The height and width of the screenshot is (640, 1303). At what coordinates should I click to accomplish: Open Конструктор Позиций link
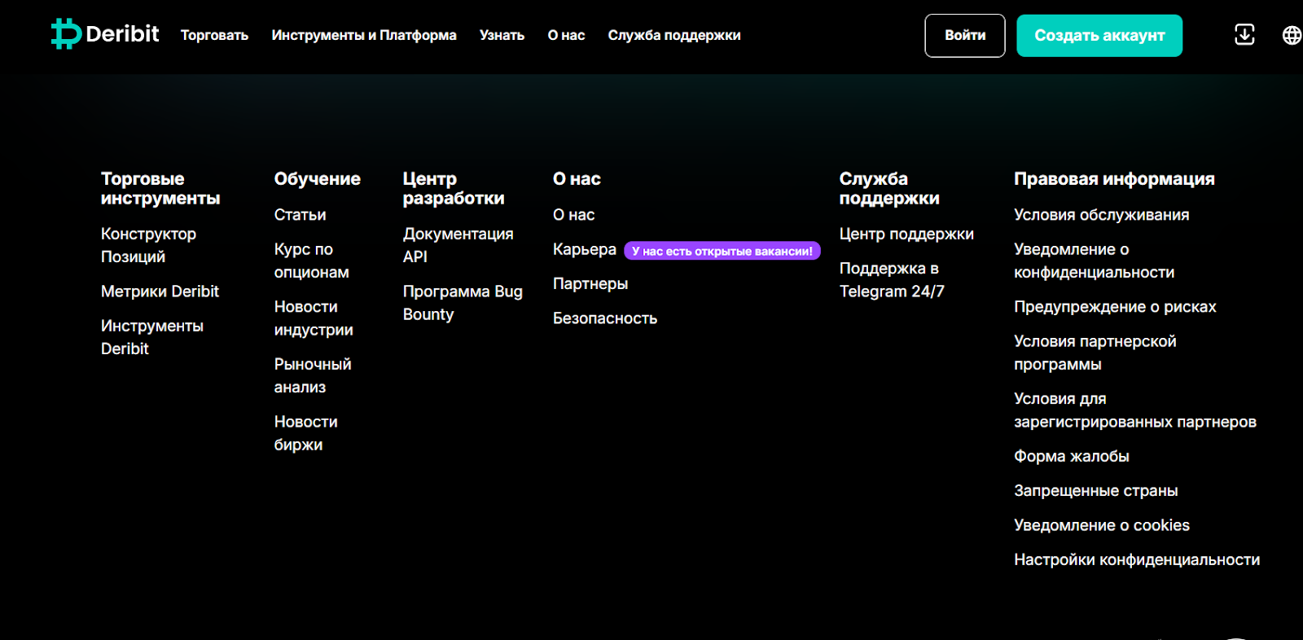[x=148, y=245]
